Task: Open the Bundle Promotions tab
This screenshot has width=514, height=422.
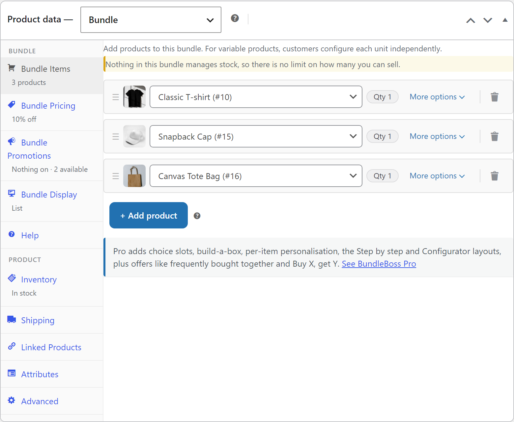Action: click(52, 156)
